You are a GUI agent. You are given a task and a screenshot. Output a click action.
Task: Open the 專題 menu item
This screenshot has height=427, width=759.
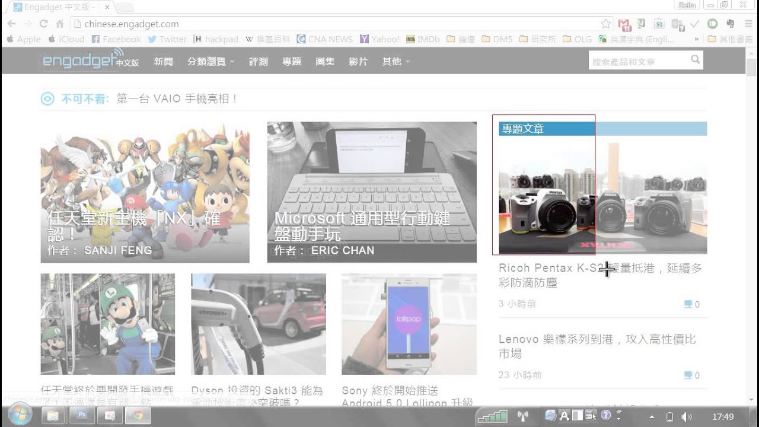[x=292, y=62]
